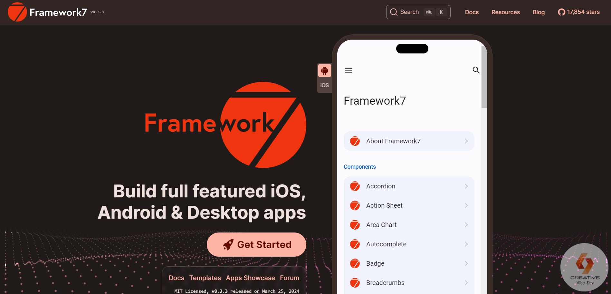Open the Docs item in the top navigation
The height and width of the screenshot is (294, 611).
(x=472, y=12)
